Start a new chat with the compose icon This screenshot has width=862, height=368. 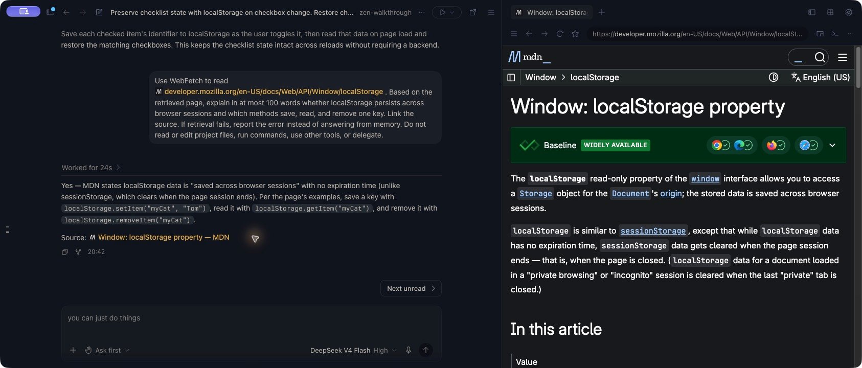tap(99, 12)
